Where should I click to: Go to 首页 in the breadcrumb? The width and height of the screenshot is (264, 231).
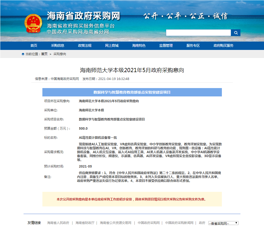(44, 54)
